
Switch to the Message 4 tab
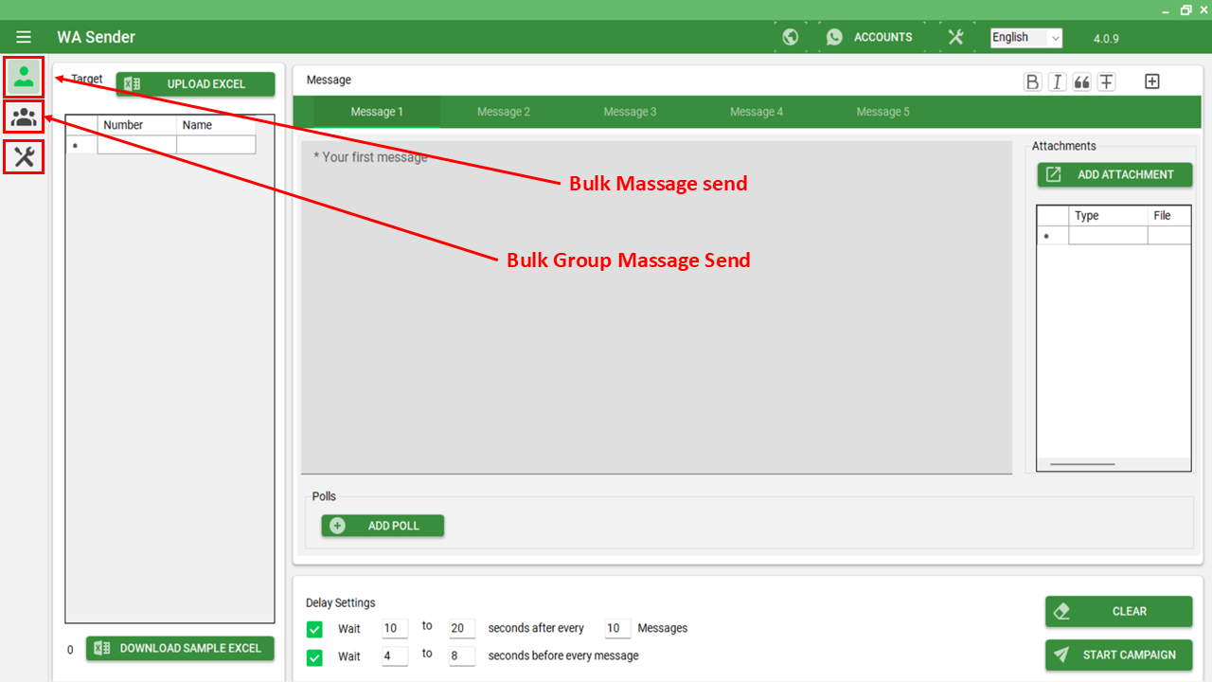(x=756, y=112)
